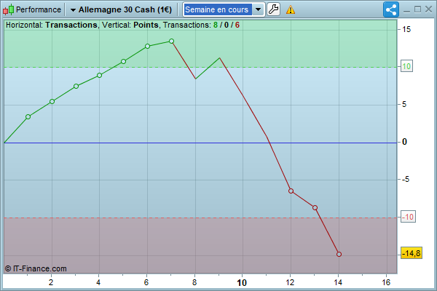The image size is (437, 291).
Task: Expand the Semaine en cours period dropdown arrow
Action: point(259,9)
